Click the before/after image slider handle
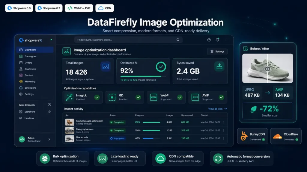 267,69
